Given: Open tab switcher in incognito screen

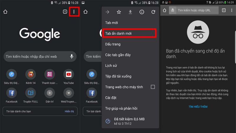Looking at the screenshot, I should coord(224,10).
